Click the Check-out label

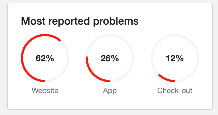pyautogui.click(x=175, y=90)
